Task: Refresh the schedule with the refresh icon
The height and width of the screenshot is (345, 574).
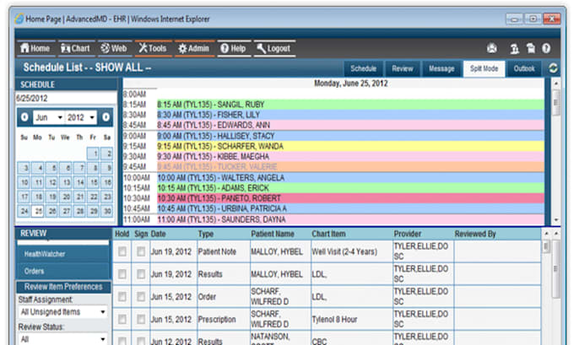Action: click(554, 68)
